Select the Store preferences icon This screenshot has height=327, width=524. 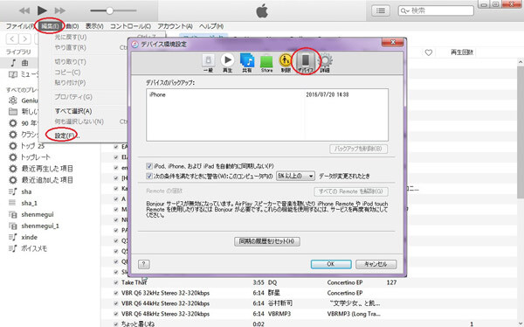coord(266,63)
